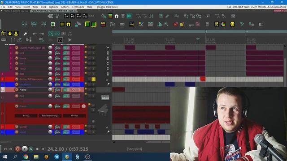Click the transport Play button
This screenshot has height=161, width=287.
point(25,149)
